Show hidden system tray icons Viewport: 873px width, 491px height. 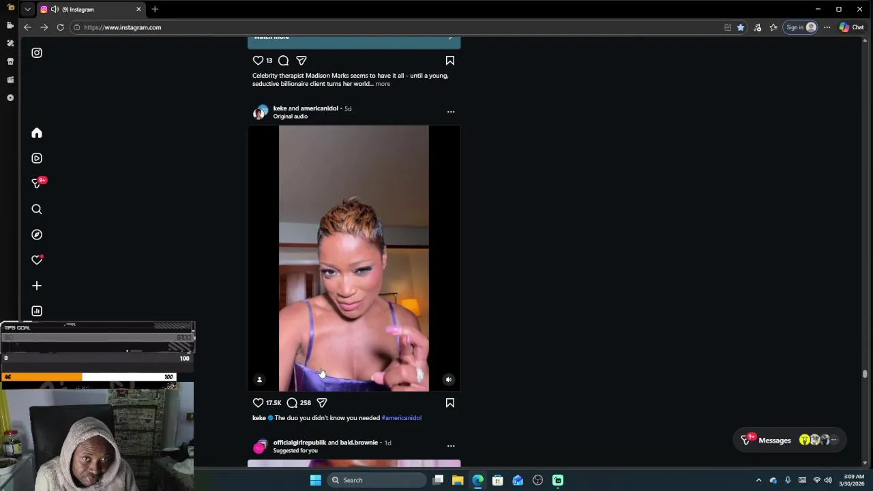(758, 480)
